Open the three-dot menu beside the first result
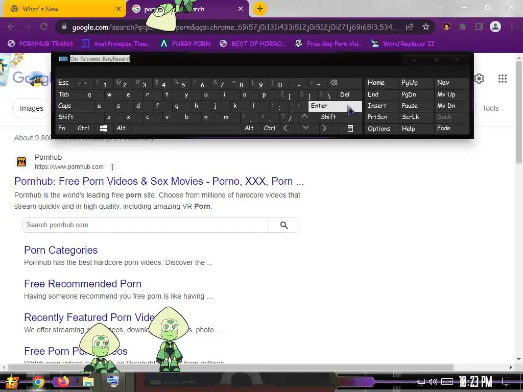 click(112, 167)
